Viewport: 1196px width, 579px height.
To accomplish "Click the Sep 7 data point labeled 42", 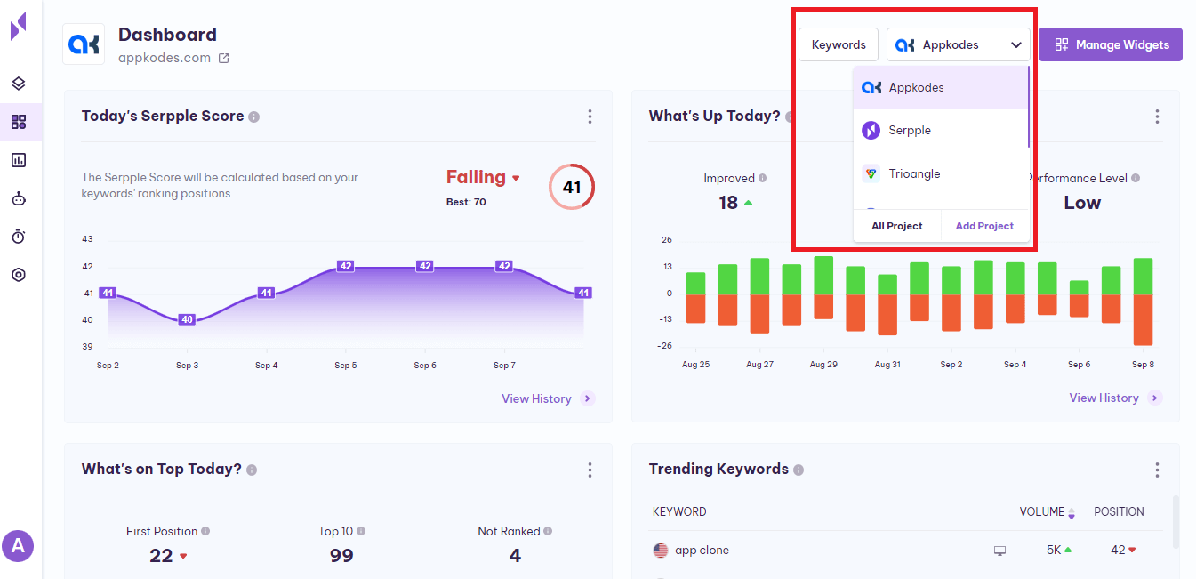I will pos(504,266).
